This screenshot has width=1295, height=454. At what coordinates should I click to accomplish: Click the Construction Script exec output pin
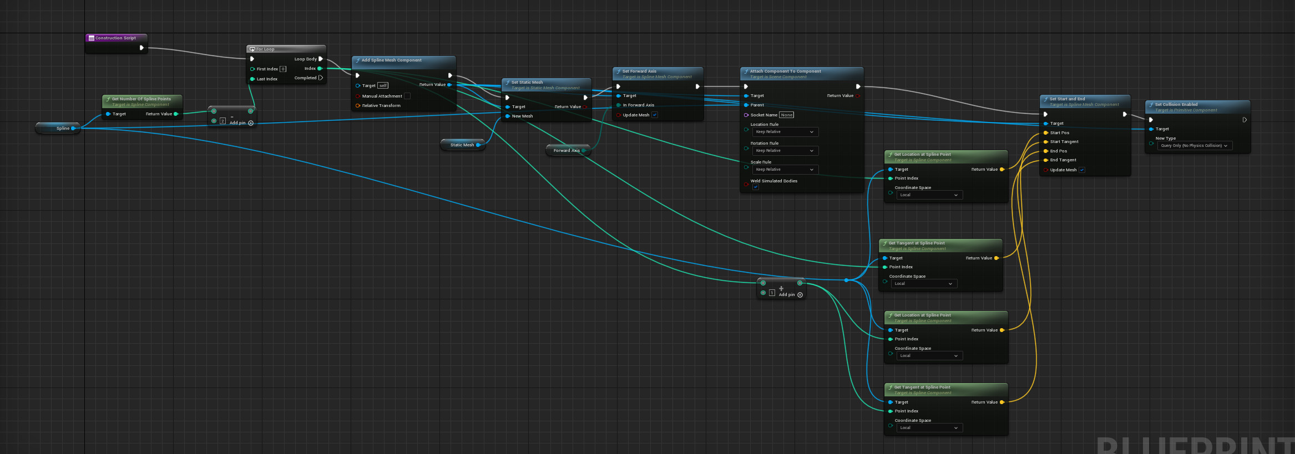(141, 48)
